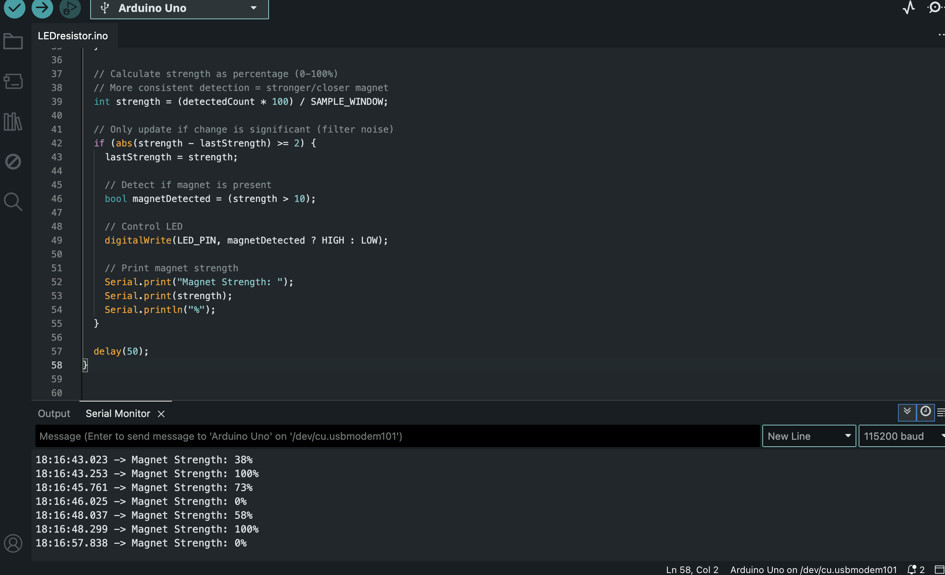The height and width of the screenshot is (575, 945).
Task: Open notifications via the bell icon
Action: (912, 570)
